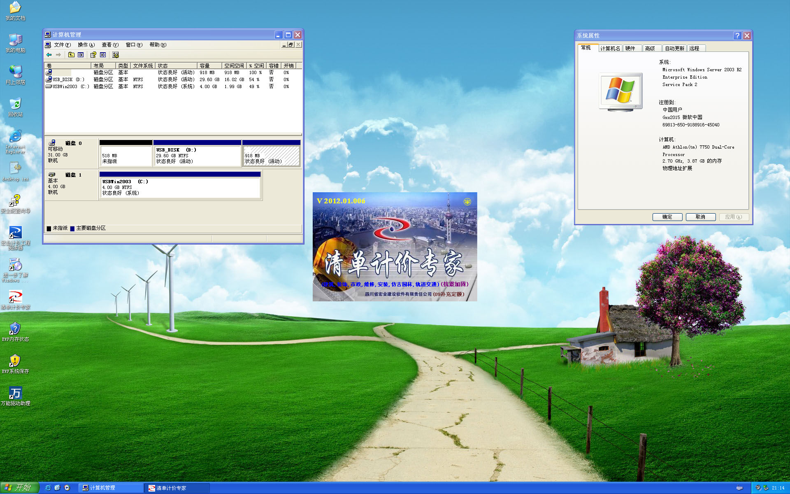Click the 开始 Start button

19,488
